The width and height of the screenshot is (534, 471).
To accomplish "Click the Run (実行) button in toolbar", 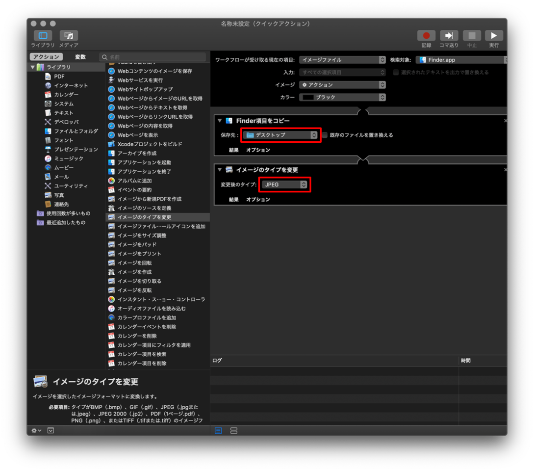I will pyautogui.click(x=494, y=36).
